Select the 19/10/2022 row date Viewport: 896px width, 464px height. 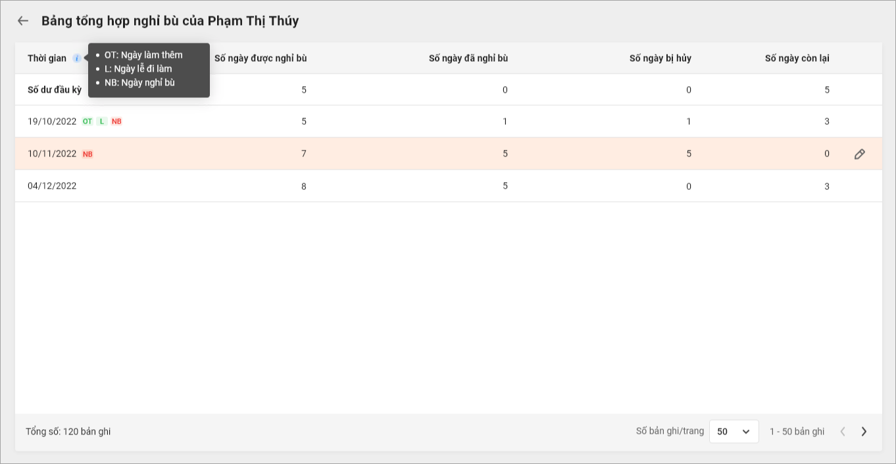52,122
